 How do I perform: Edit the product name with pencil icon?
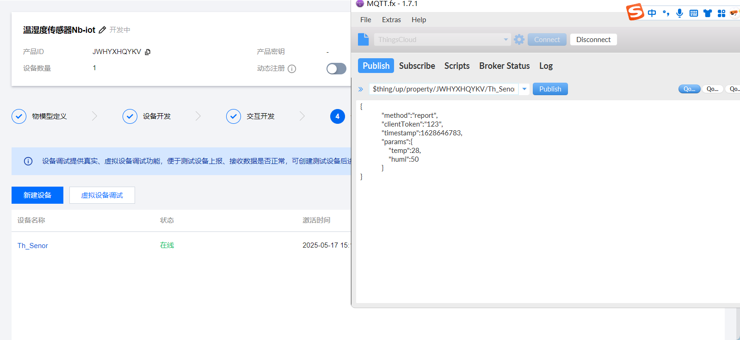point(102,30)
